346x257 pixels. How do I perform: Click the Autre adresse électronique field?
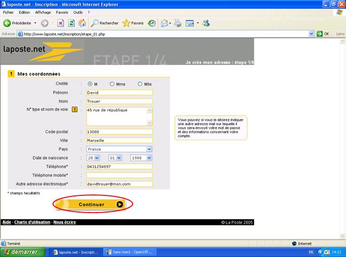coord(119,184)
